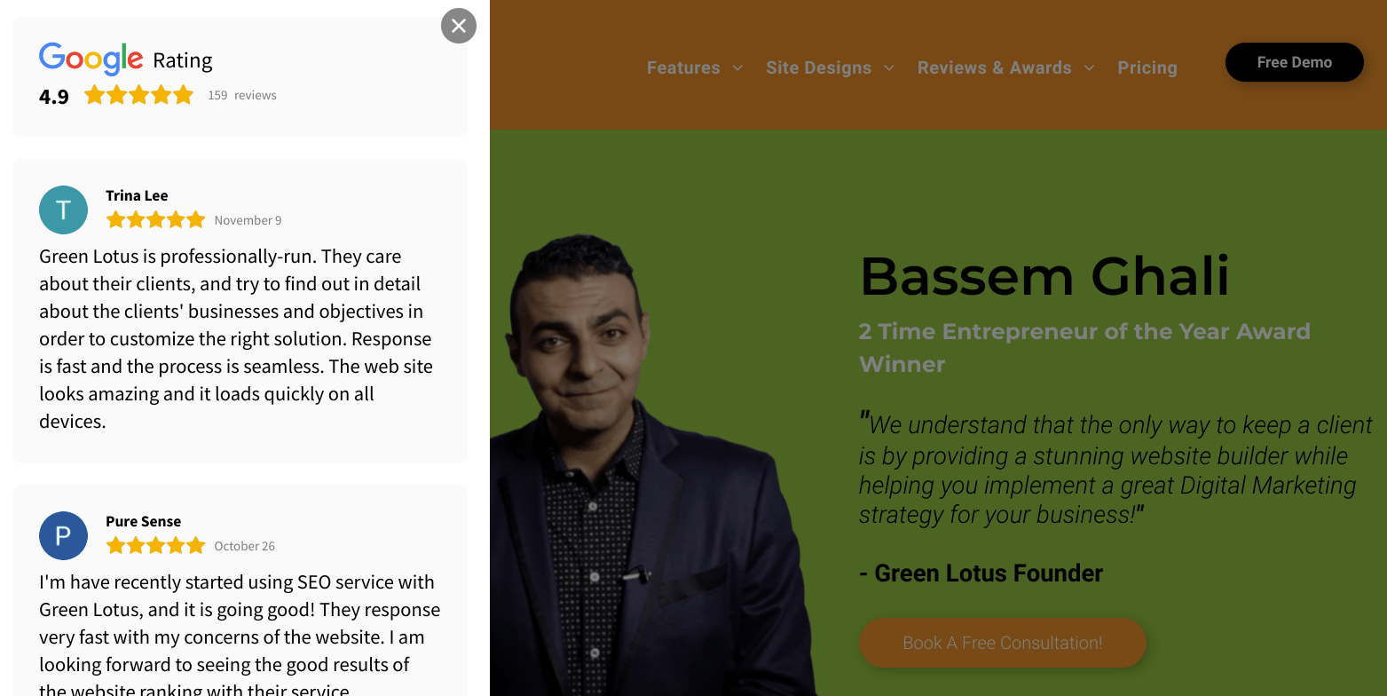
Task: Click Book A Free Consultation button
Action: tap(1003, 643)
